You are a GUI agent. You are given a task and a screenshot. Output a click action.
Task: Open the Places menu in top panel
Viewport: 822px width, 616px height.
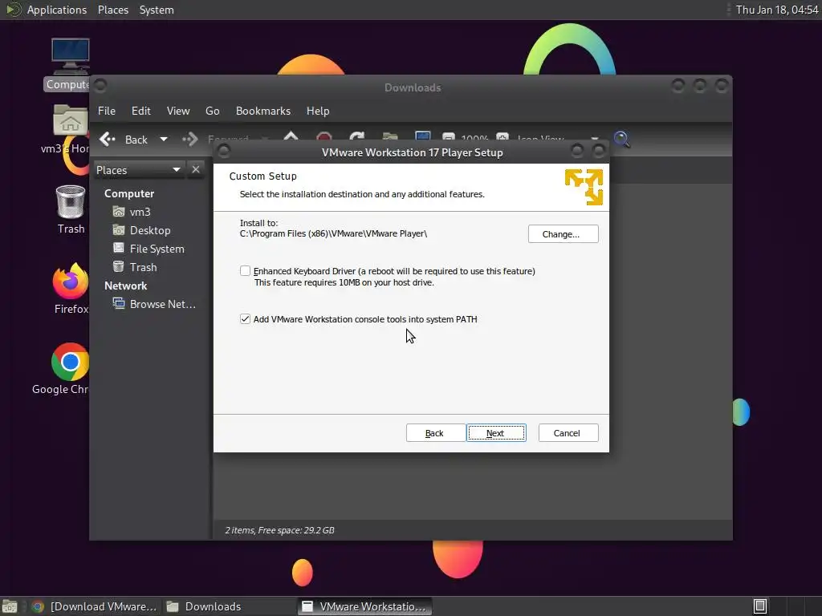112,10
